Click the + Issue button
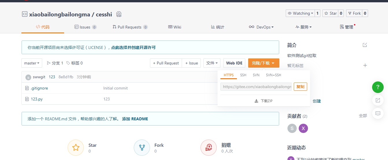Viewport: 388px width, 160px height. point(192,63)
